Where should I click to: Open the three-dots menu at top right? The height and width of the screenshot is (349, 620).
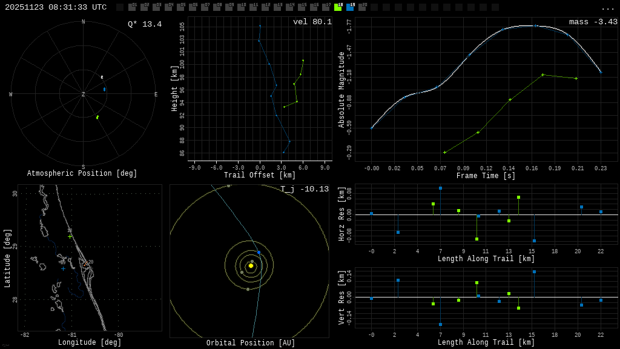coord(607,8)
